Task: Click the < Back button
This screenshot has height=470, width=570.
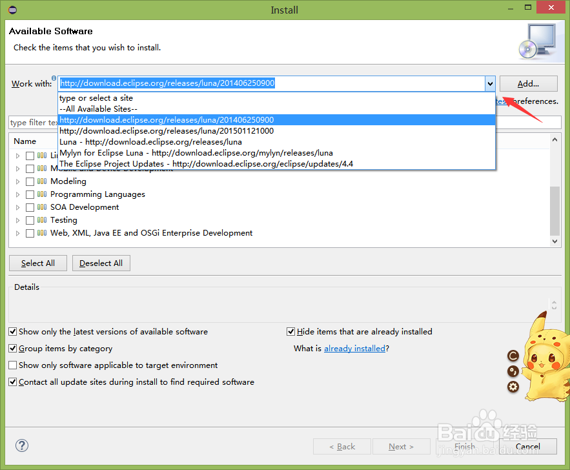Action: [x=342, y=446]
